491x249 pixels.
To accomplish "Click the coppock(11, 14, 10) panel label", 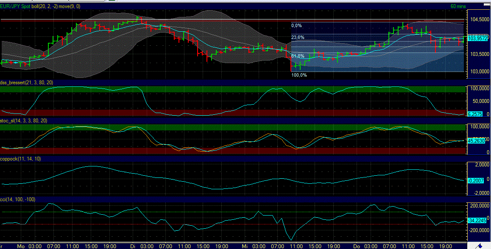I will pyautogui.click(x=21, y=159).
